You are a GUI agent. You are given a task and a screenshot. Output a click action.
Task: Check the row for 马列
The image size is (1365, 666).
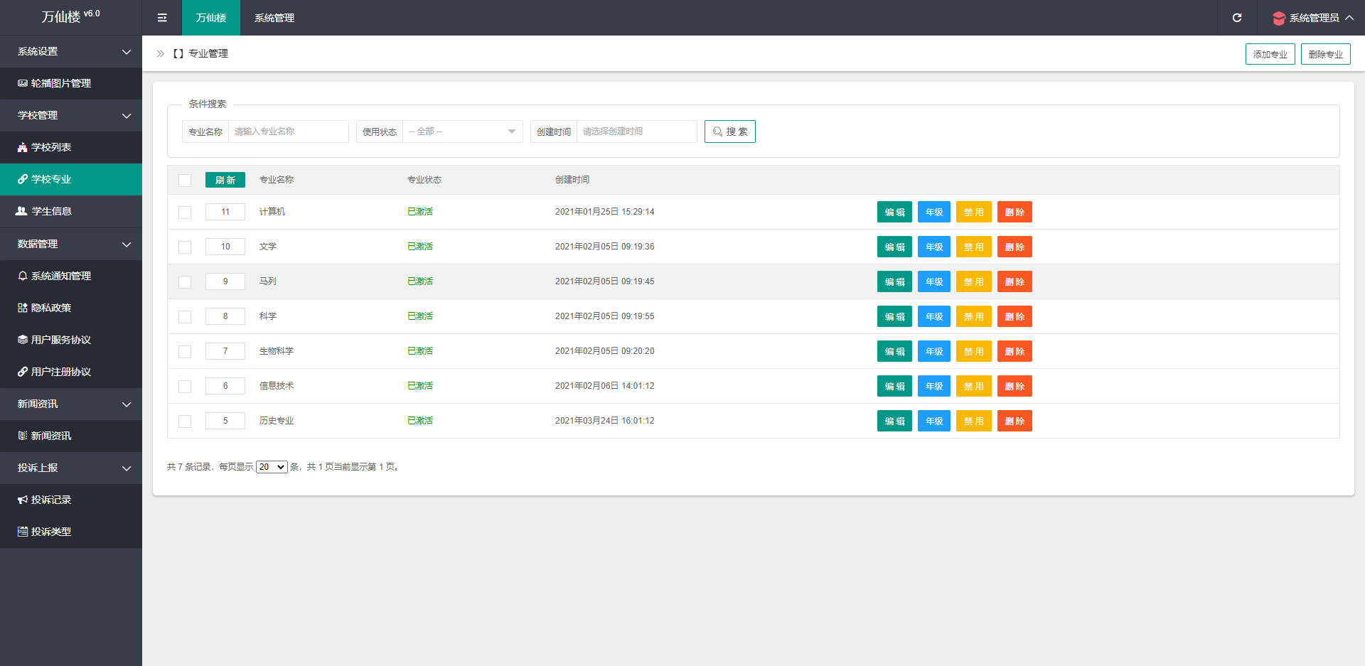click(x=185, y=281)
